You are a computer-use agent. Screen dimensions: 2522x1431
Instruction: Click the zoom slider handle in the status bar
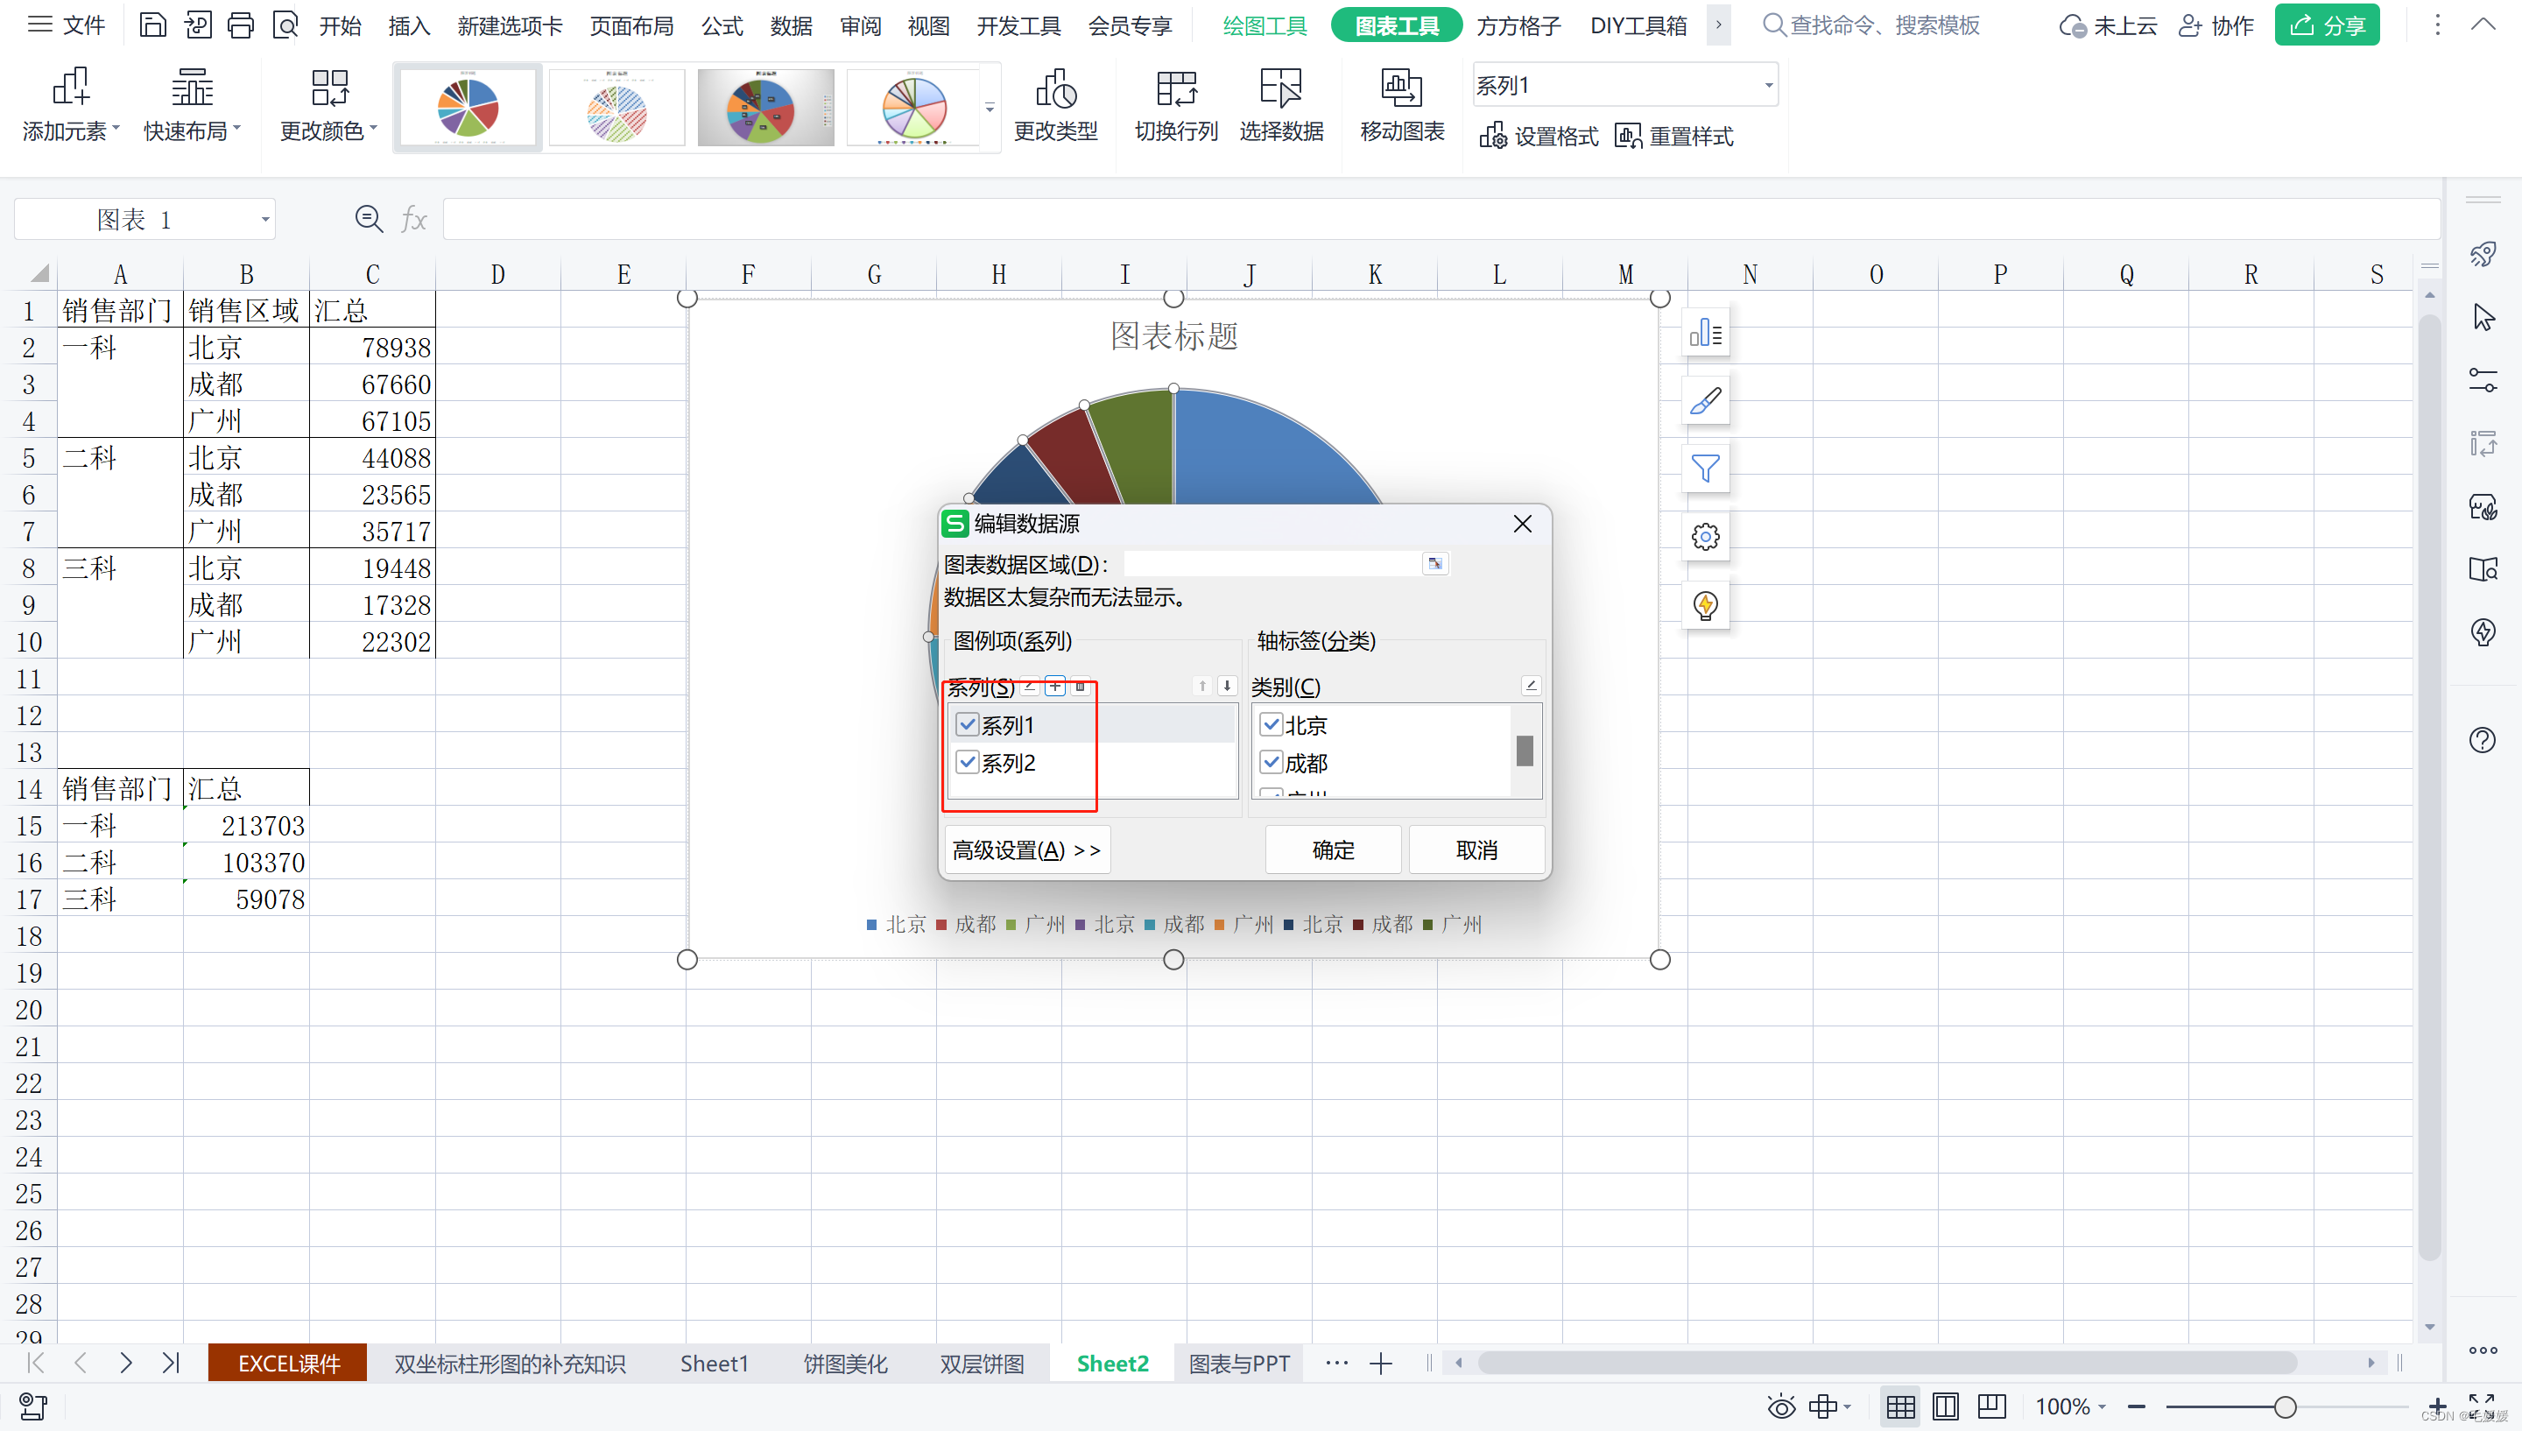pos(2284,1406)
